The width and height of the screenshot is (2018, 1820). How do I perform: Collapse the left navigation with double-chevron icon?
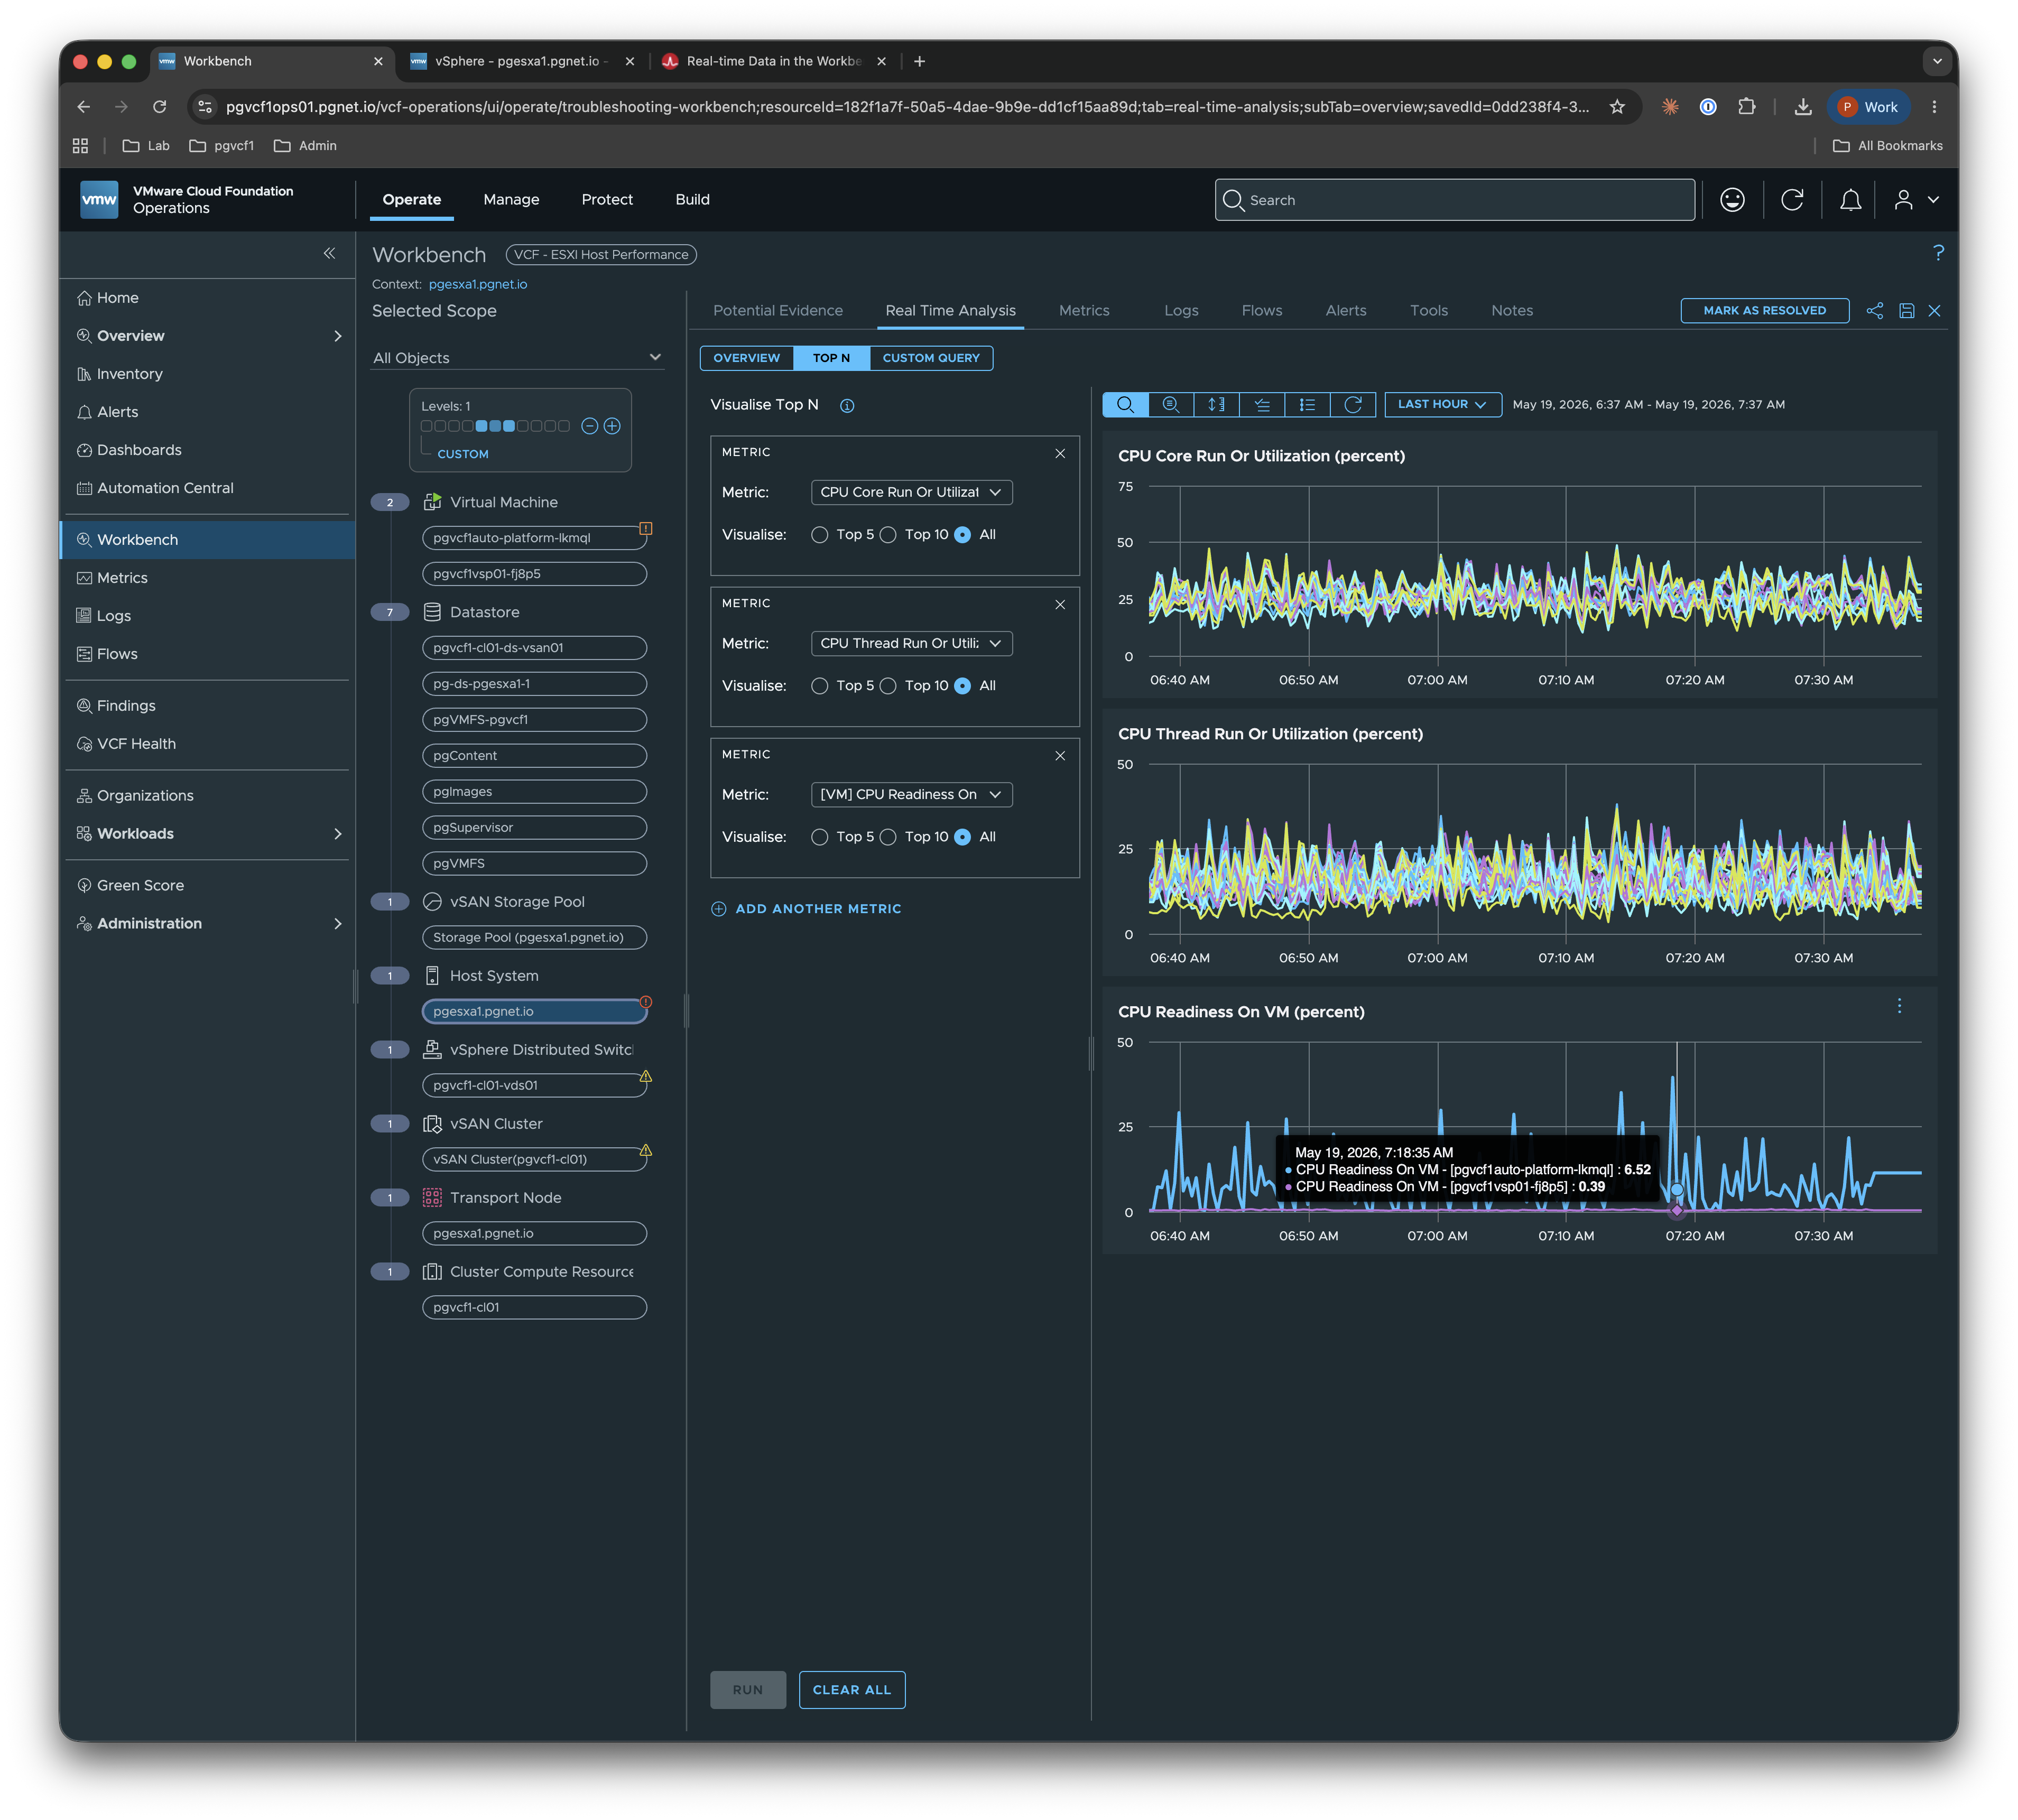[x=329, y=253]
